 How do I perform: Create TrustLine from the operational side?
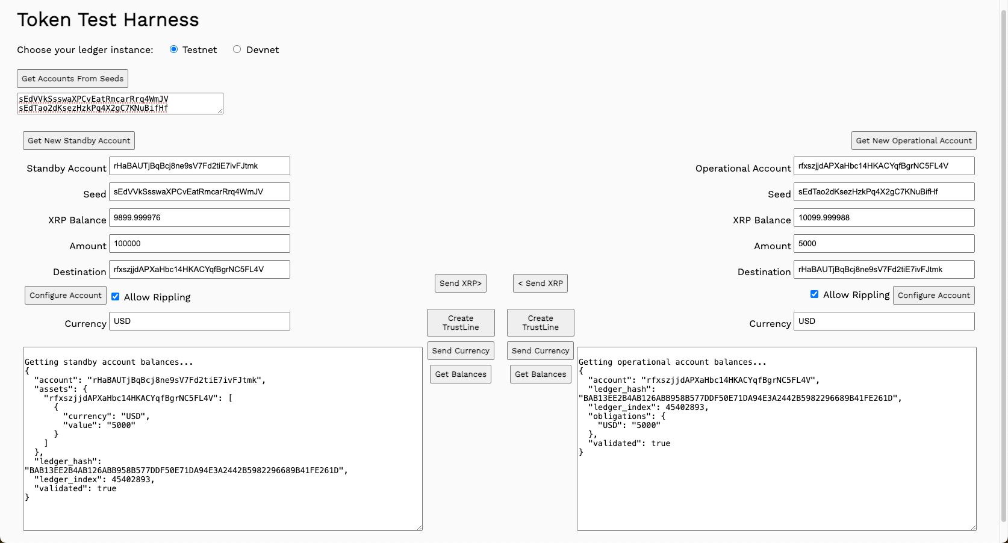click(540, 323)
